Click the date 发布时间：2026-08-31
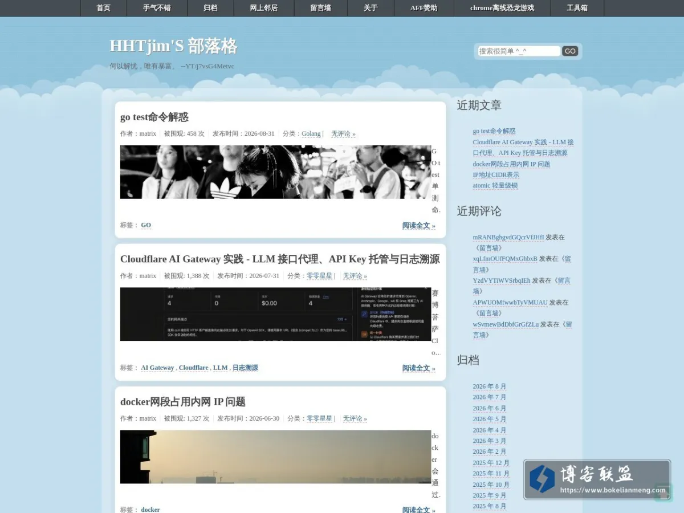The image size is (684, 513). (243, 133)
